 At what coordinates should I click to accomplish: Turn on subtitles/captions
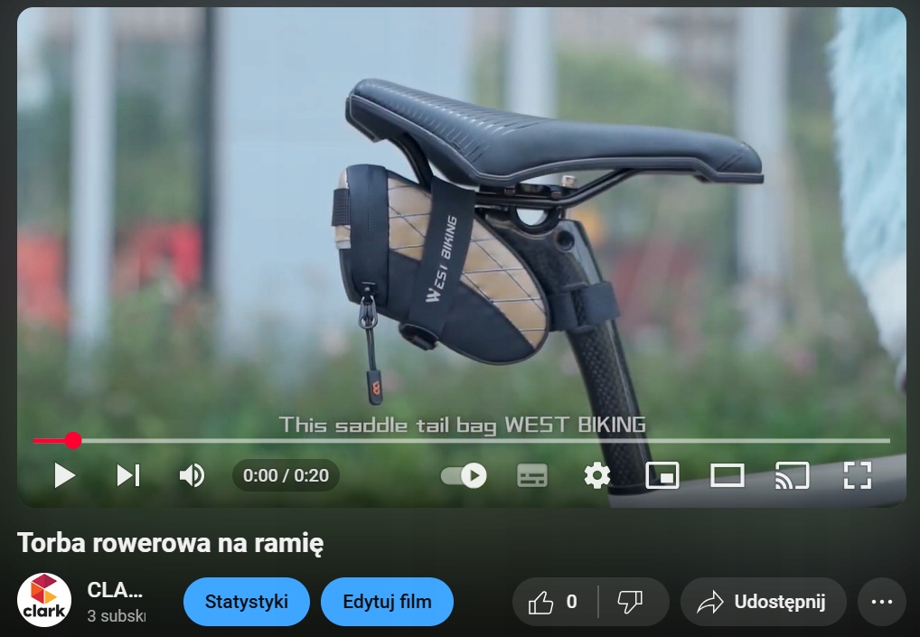[x=532, y=475]
